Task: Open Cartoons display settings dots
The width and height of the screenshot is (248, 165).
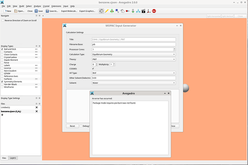Action: (x=36, y=52)
